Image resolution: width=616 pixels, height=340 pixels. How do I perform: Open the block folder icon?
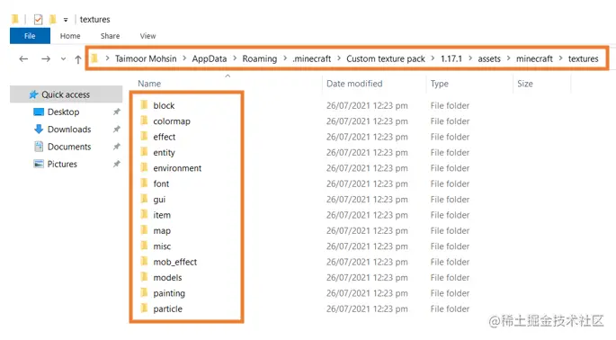tap(144, 105)
